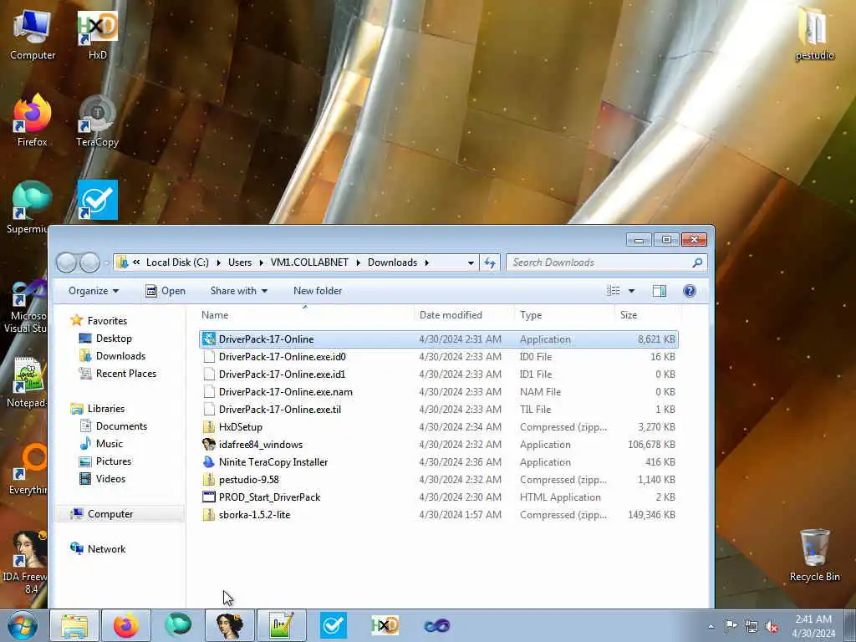Click the Start button orb
The width and height of the screenshot is (856, 642).
[x=23, y=625]
